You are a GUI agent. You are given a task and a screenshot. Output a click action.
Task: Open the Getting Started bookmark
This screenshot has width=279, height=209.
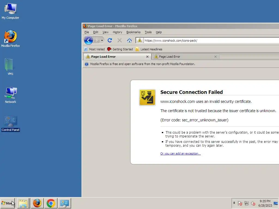click(x=120, y=49)
